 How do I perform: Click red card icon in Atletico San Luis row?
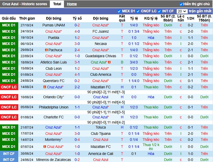click(x=109, y=62)
